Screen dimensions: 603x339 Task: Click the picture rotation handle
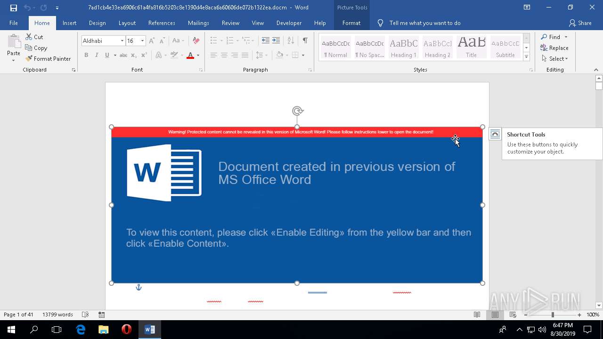coord(297,111)
